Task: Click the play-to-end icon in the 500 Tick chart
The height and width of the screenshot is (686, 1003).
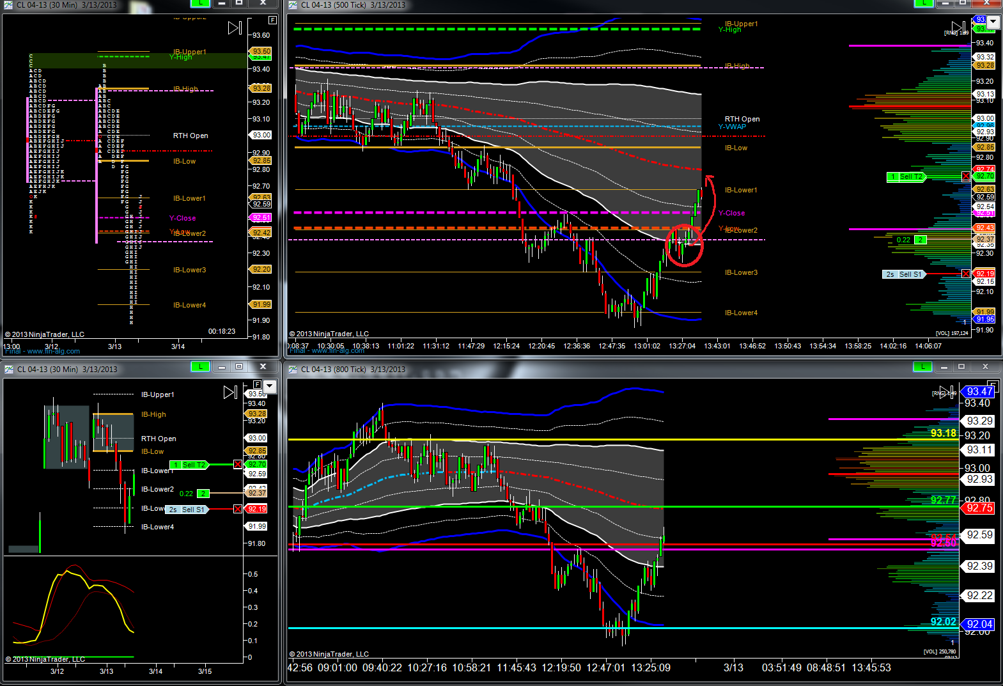Action: click(958, 27)
